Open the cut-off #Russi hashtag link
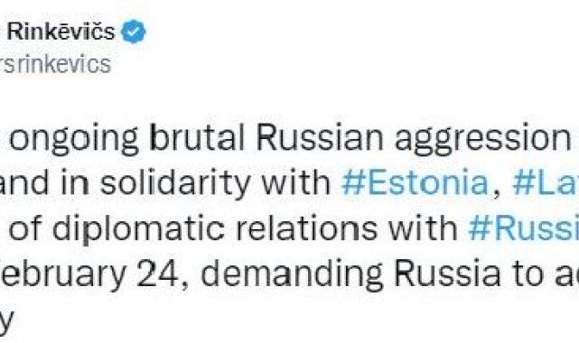Screen dimensions: 579x343 tap(523, 228)
